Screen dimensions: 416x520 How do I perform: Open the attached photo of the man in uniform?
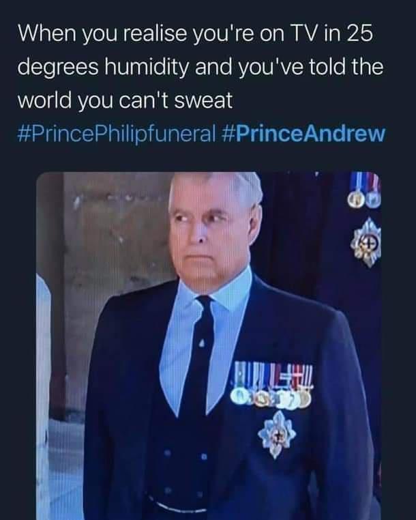pyautogui.click(x=209, y=345)
